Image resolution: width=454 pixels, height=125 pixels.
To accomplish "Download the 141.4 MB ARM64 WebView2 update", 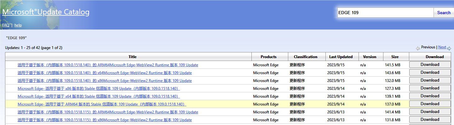I will [430, 112].
